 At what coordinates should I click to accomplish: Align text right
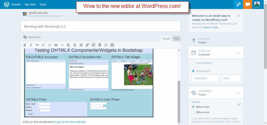coord(81,45)
